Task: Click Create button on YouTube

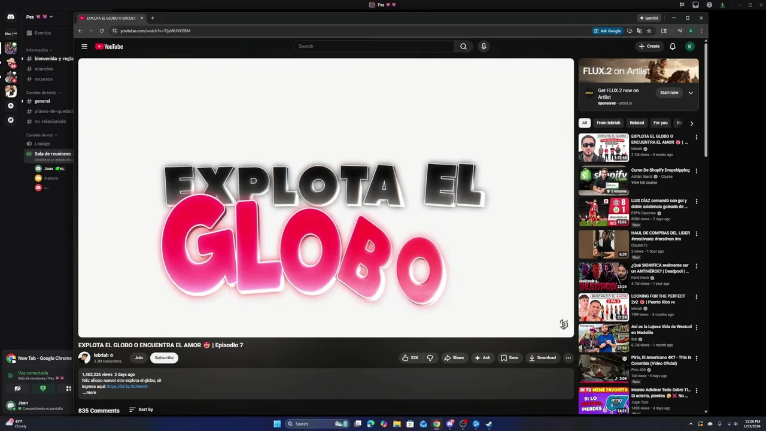Action: click(649, 46)
